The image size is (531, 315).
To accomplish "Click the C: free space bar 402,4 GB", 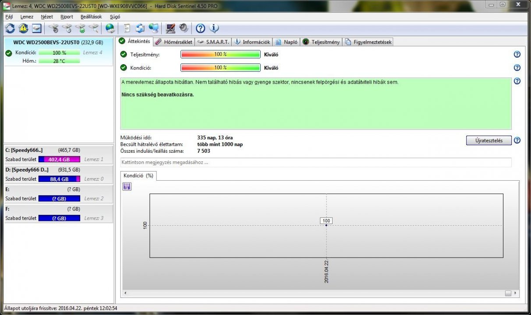I will [59, 159].
